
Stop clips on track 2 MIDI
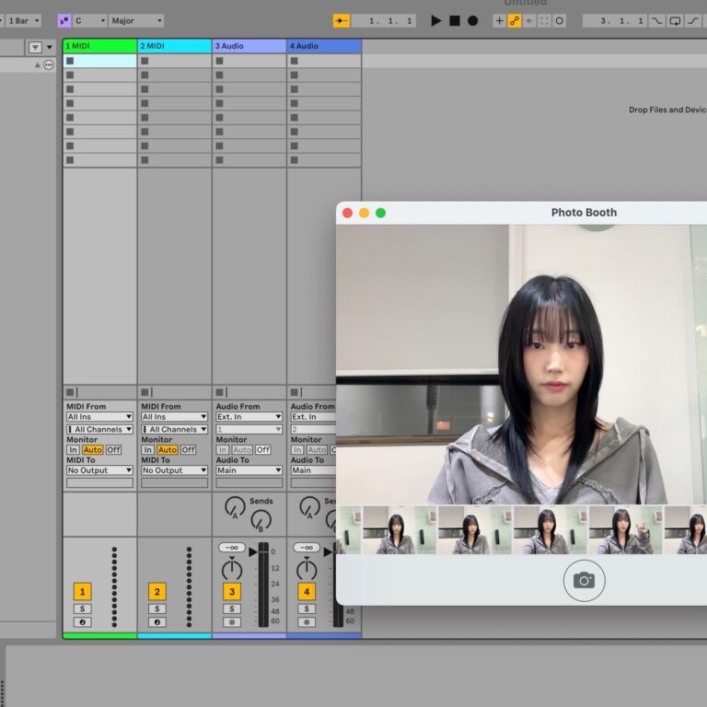[x=145, y=392]
